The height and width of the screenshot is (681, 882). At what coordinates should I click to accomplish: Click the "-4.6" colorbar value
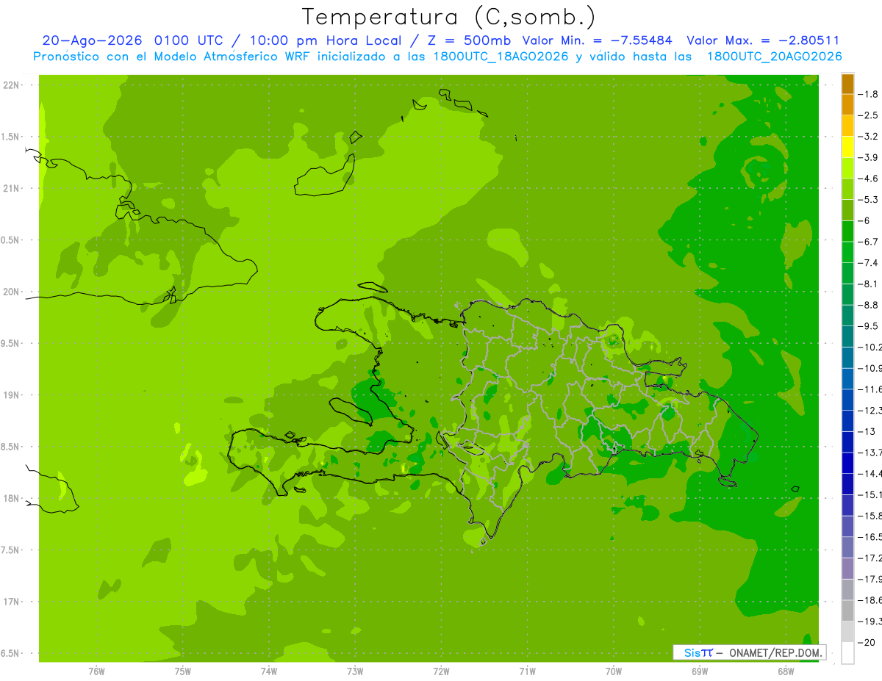point(868,179)
